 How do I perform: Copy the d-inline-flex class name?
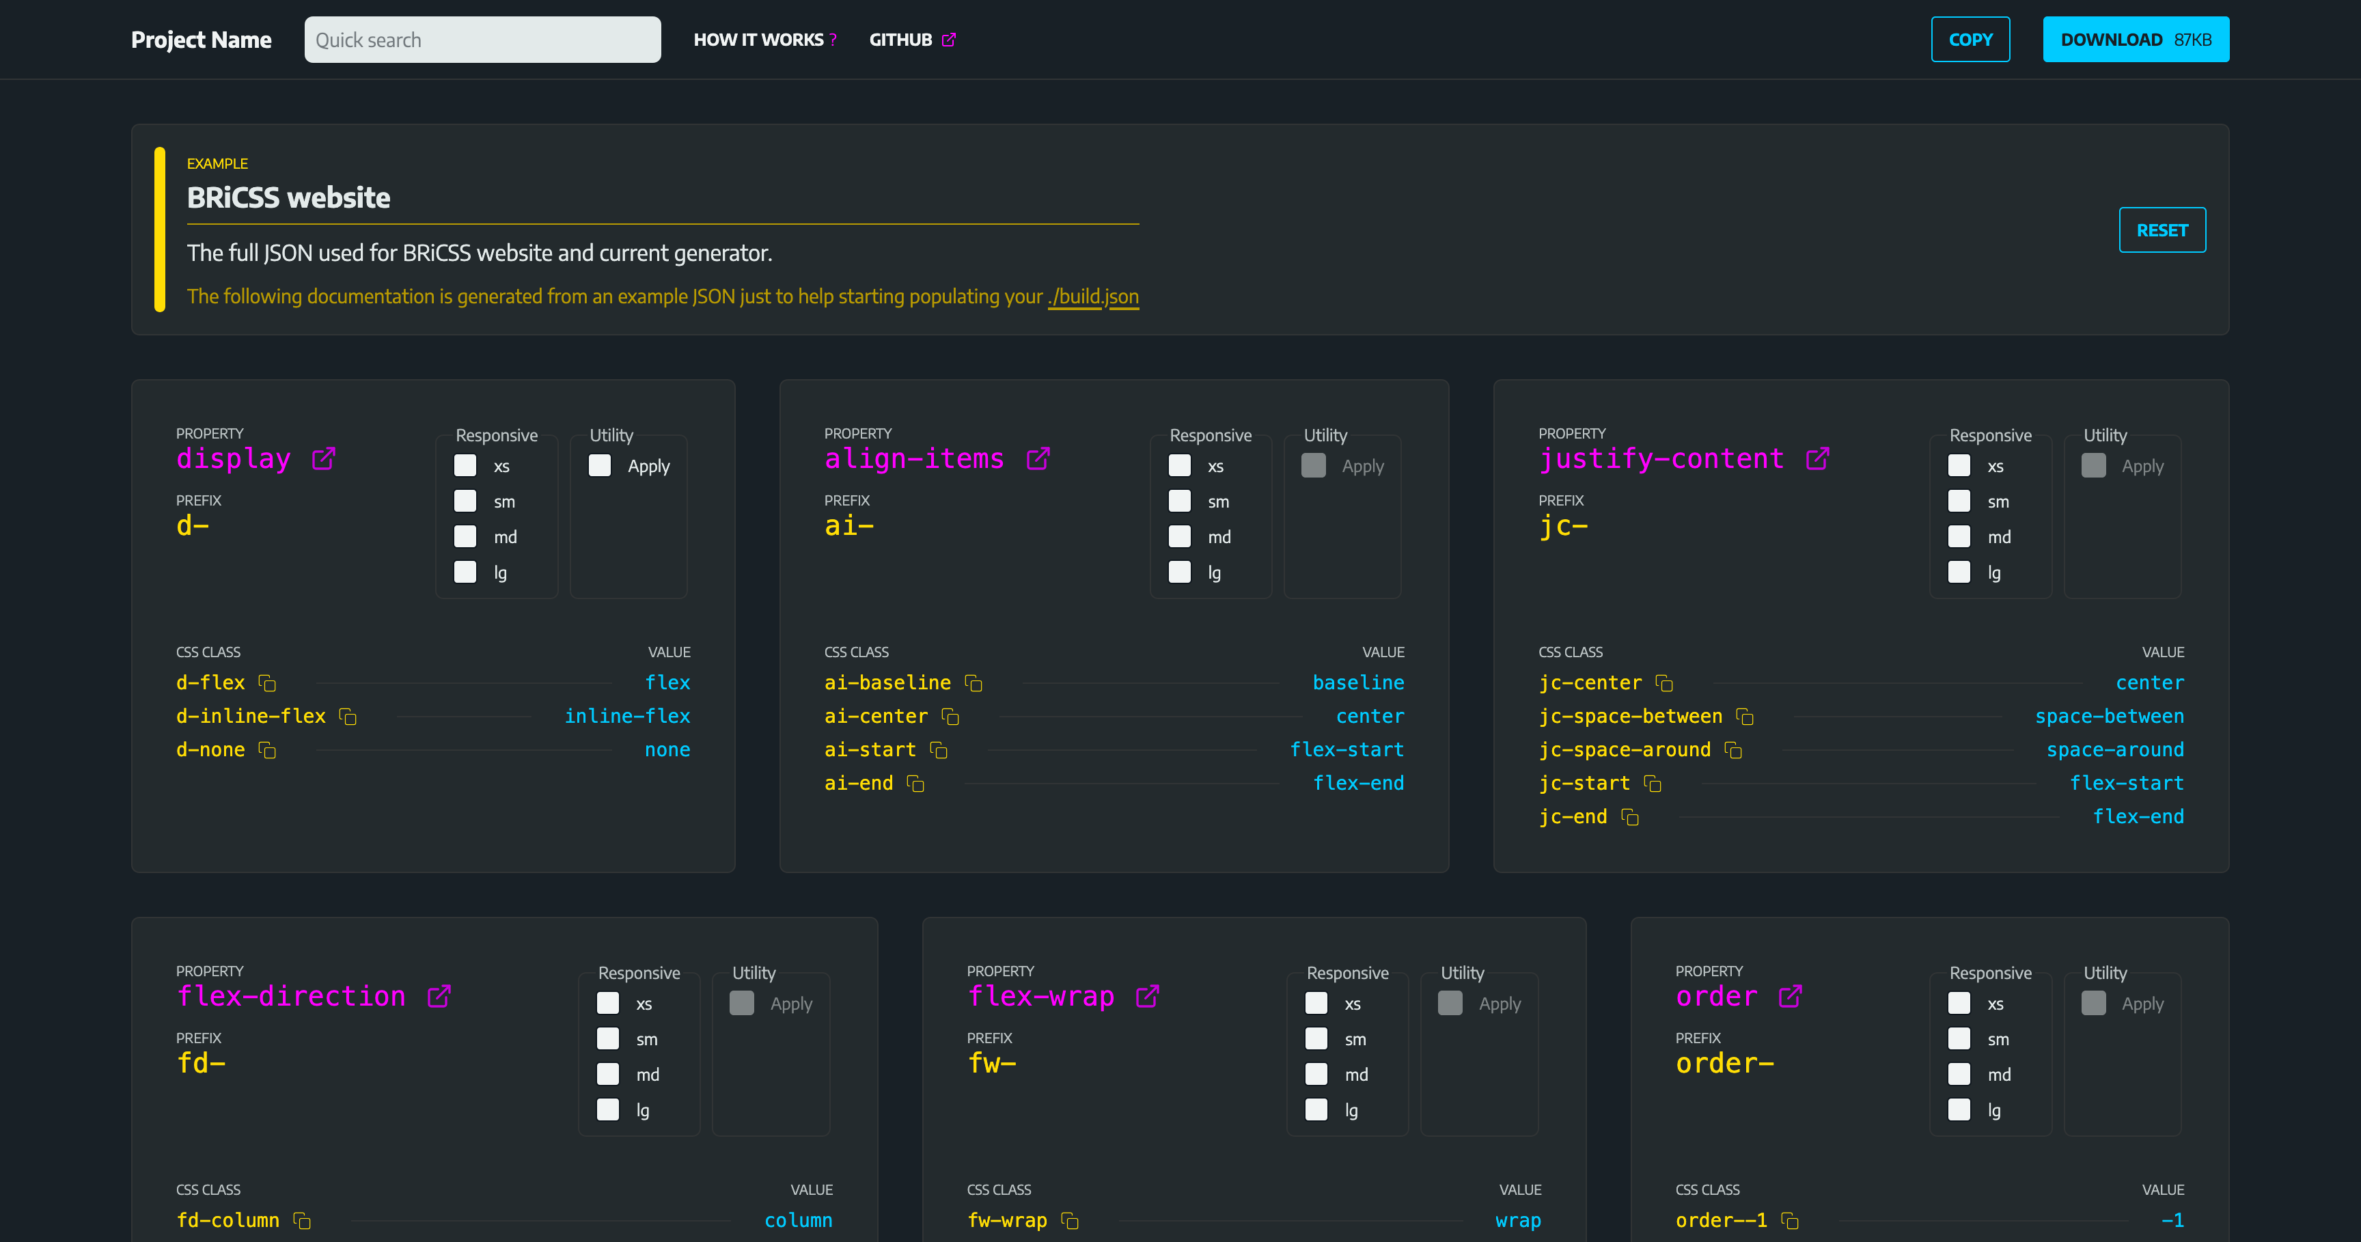pos(347,717)
